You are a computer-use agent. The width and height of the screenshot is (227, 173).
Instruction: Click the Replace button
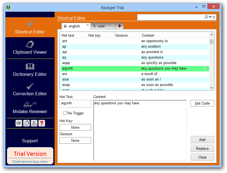(202, 148)
